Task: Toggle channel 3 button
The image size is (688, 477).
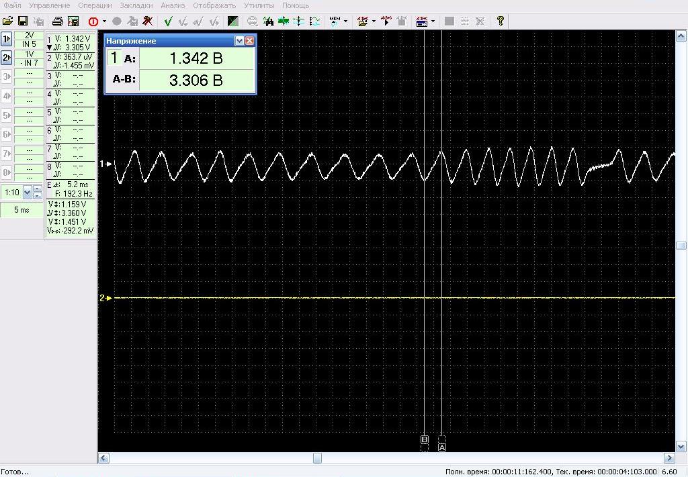Action: tap(6, 77)
